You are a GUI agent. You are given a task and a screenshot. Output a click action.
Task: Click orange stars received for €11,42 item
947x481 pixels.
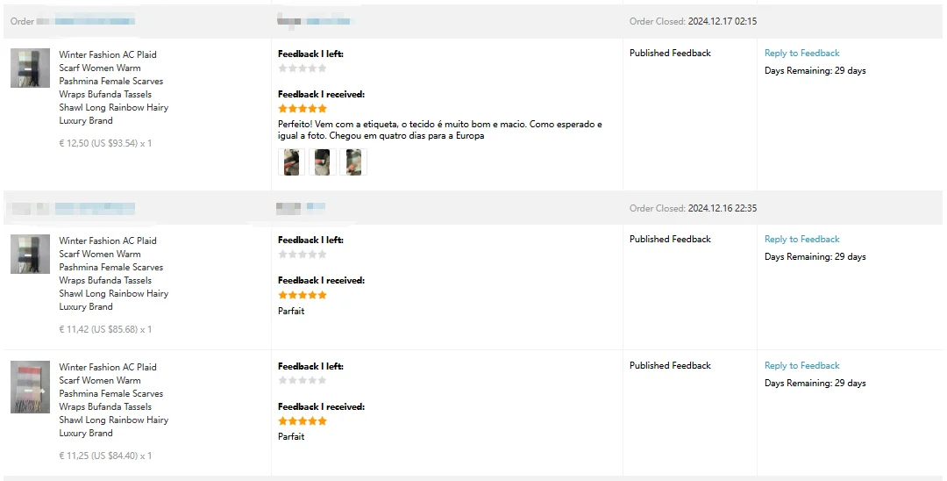302,295
